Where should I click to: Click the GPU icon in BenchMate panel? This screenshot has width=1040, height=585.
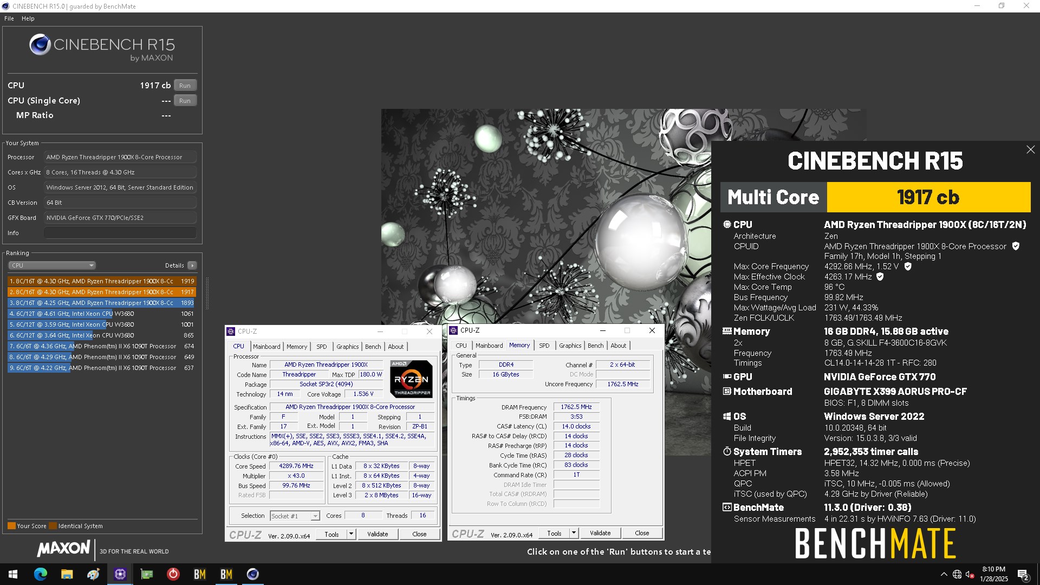click(727, 376)
